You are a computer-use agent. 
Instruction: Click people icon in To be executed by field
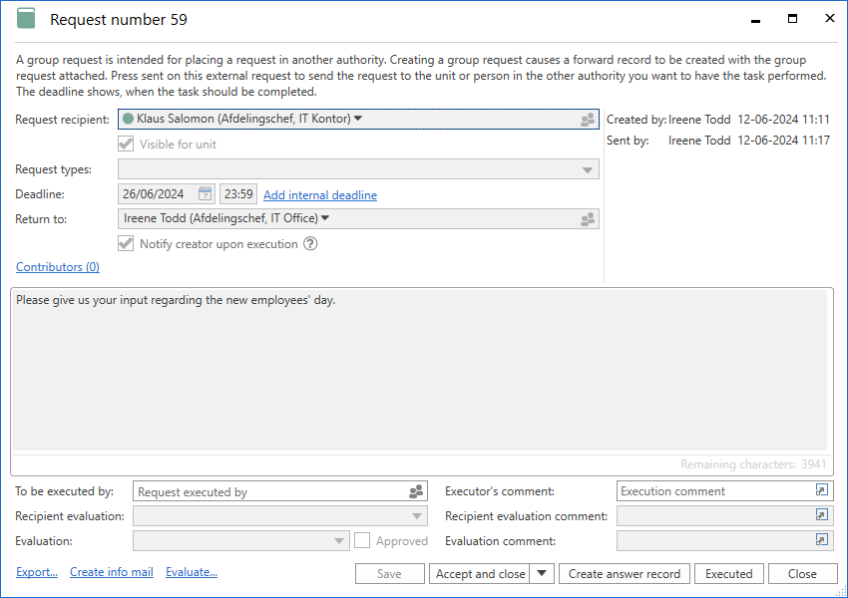click(416, 491)
